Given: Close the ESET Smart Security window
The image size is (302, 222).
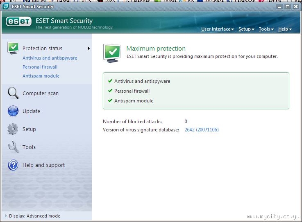Looking at the screenshot, I should pos(296,7).
